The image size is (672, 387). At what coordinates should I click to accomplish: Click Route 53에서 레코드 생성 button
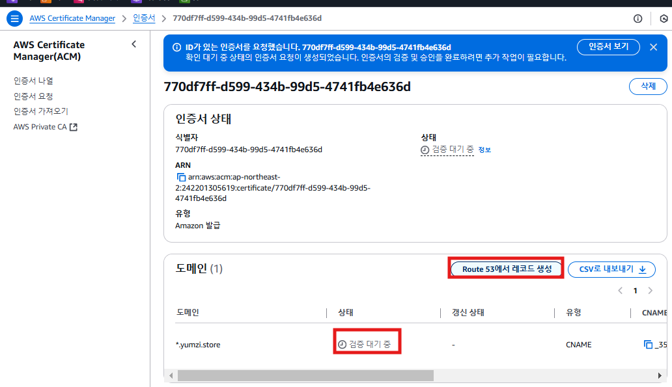tap(507, 269)
